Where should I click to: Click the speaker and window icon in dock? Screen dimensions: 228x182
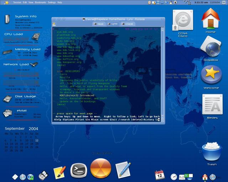click(43, 175)
